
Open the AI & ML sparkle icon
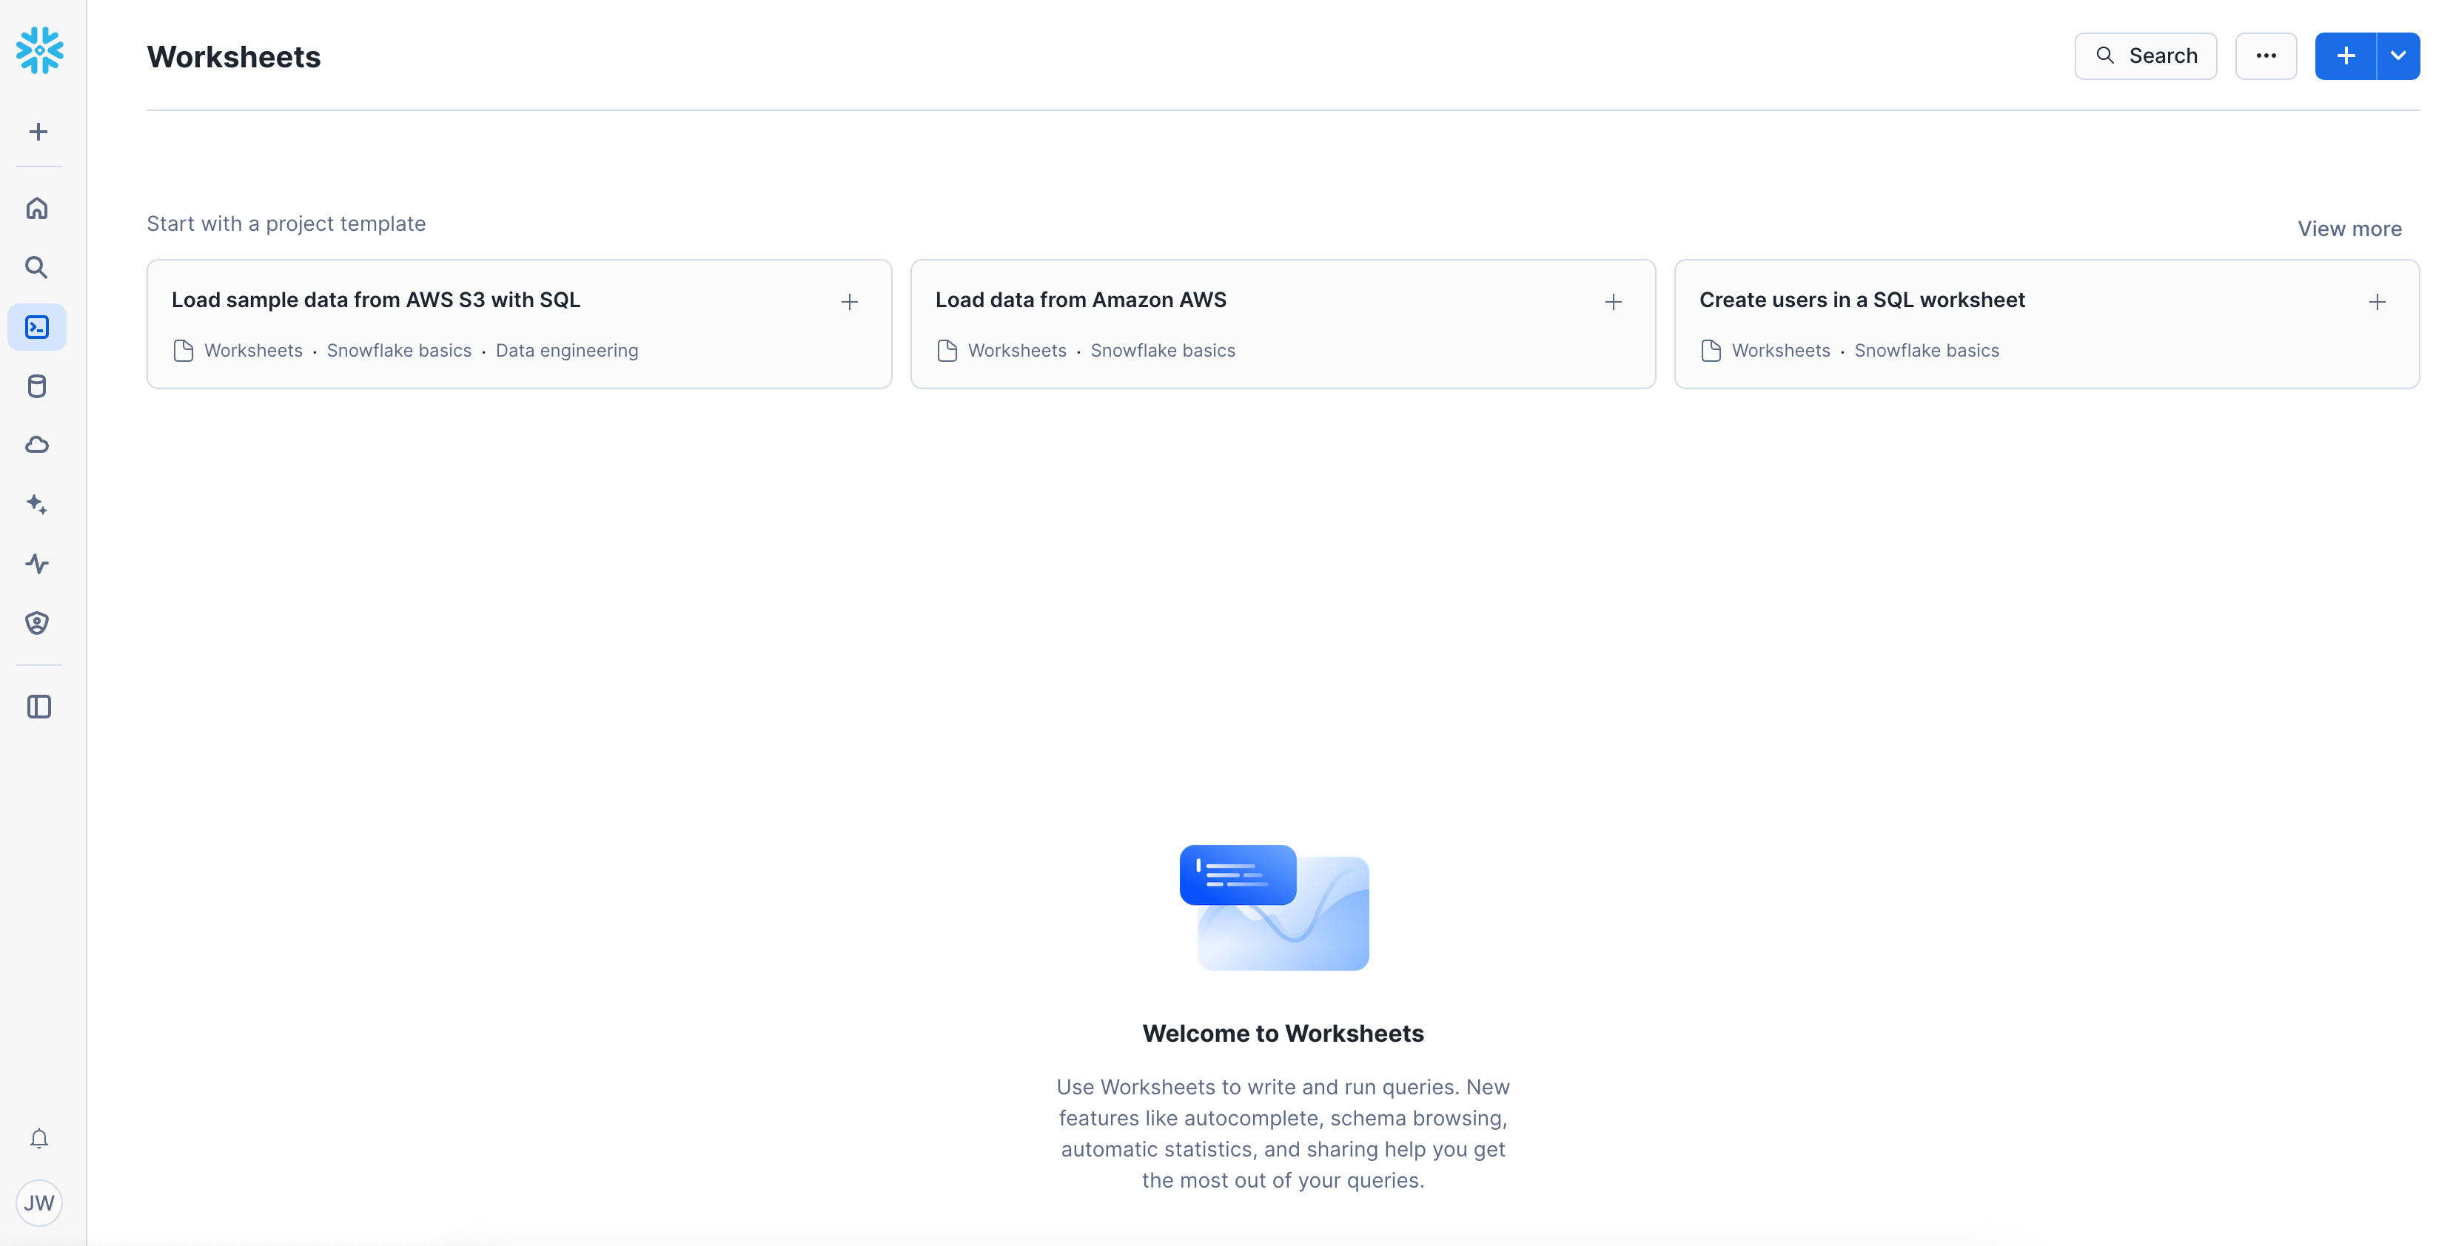[37, 504]
